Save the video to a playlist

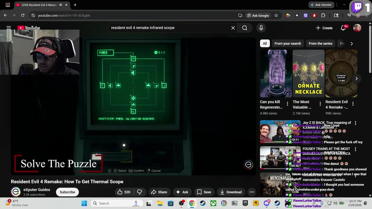(204, 192)
